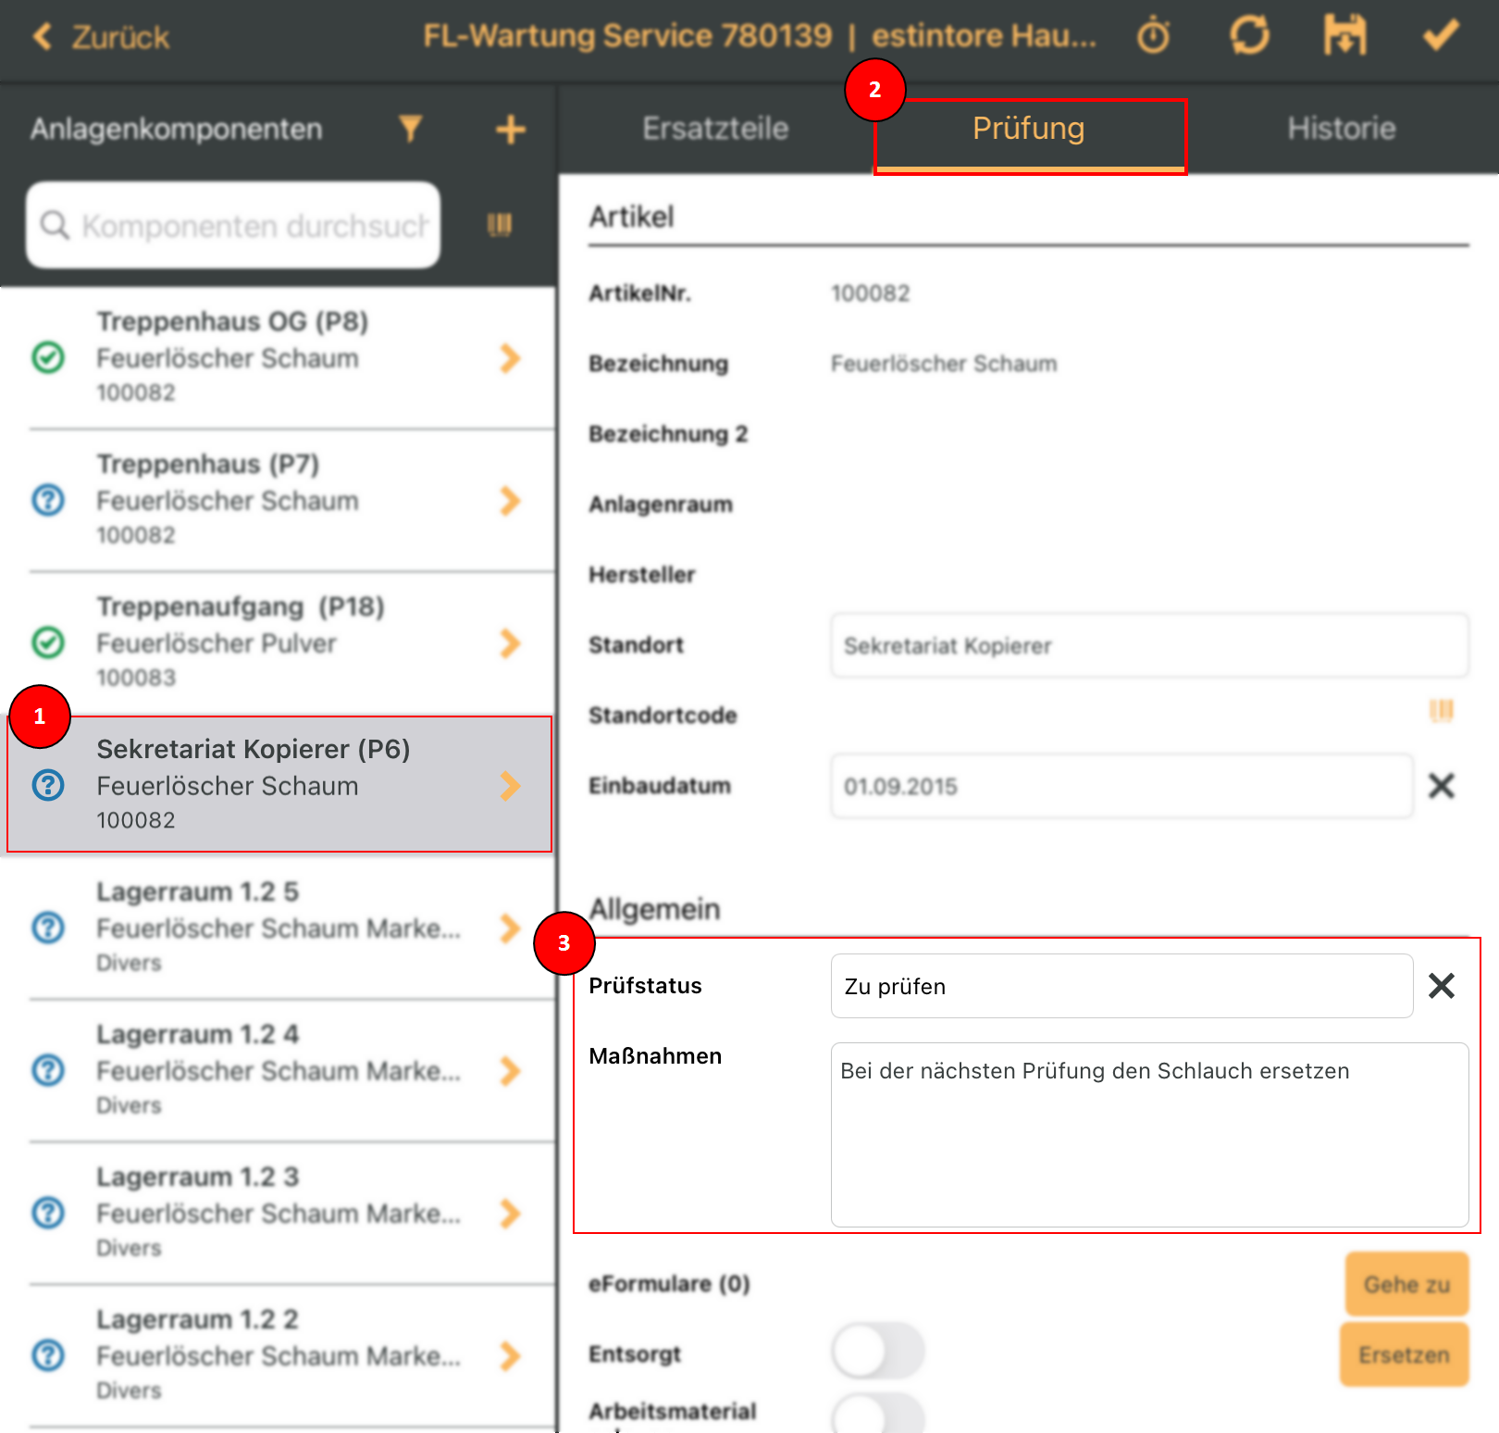1499x1433 pixels.
Task: Click the checkmark confirm icon in header
Action: click(1440, 37)
